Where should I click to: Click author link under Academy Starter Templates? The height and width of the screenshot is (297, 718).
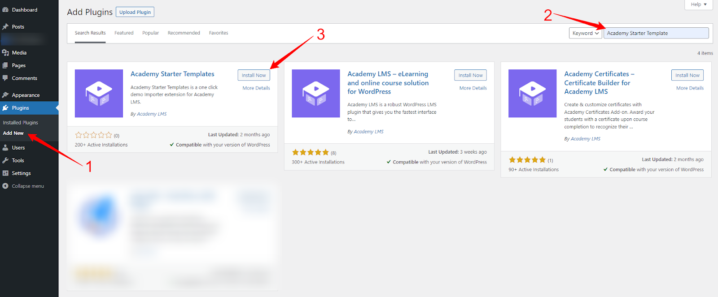152,114
